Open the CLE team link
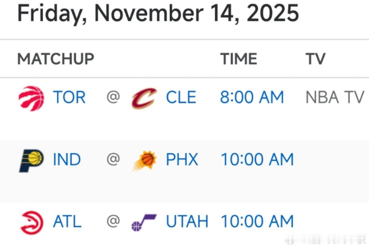The width and height of the screenshot is (369, 248). point(181,97)
